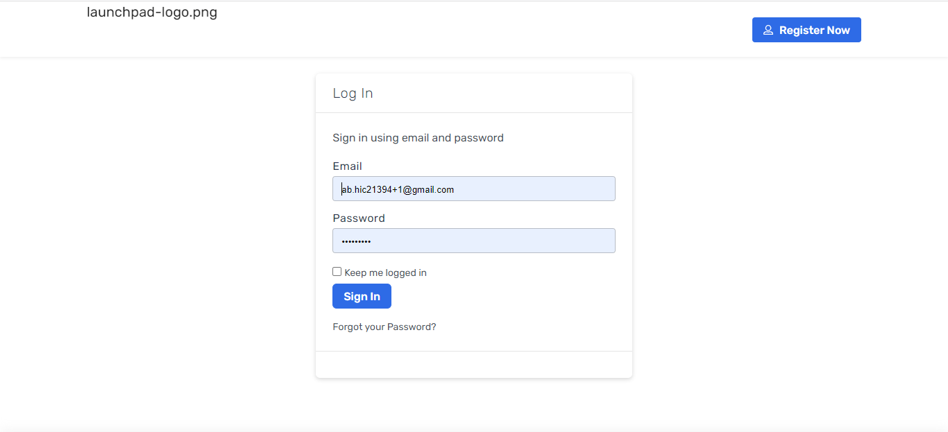
Task: Click the Password field label
Action: (x=359, y=218)
